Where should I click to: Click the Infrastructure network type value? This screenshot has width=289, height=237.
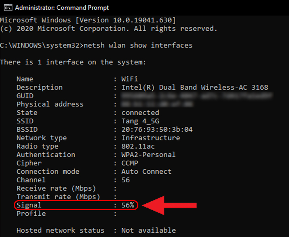point(151,138)
